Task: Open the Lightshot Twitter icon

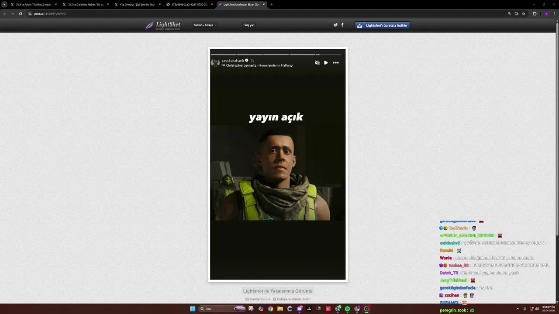Action: coord(335,25)
